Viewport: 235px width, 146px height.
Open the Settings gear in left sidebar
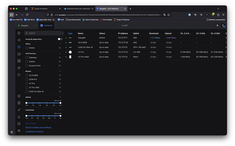19,96
